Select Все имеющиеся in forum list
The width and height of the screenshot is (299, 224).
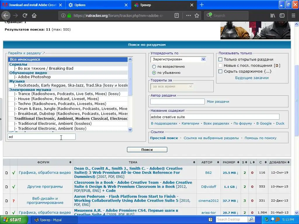[68, 60]
